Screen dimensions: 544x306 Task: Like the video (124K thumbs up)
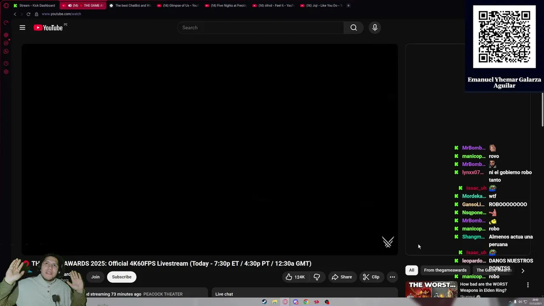point(295,277)
